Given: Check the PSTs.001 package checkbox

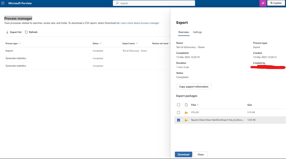Looking at the screenshot, I should point(179,113).
